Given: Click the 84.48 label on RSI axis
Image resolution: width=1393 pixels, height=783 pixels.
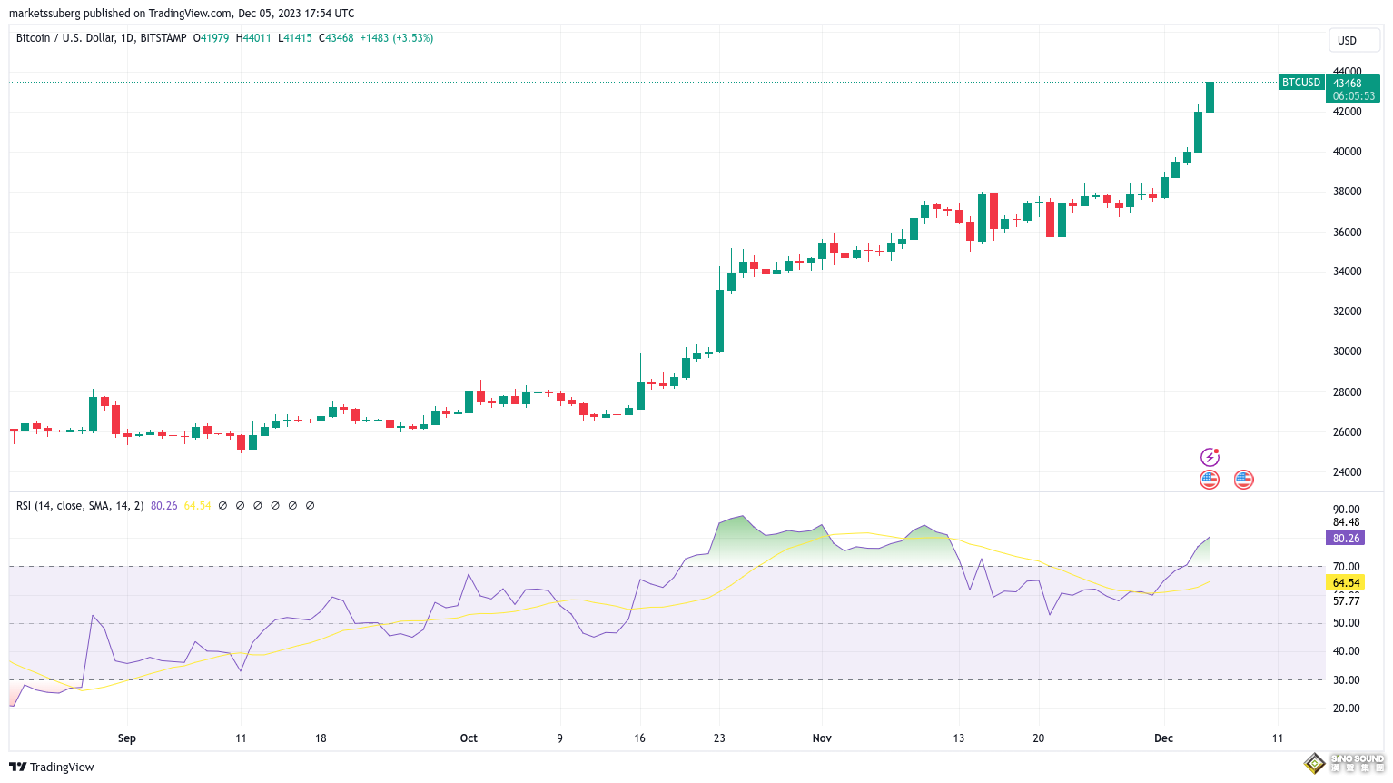Looking at the screenshot, I should (x=1346, y=522).
